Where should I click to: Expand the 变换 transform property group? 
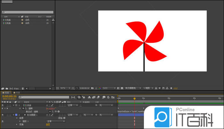coord(17,125)
